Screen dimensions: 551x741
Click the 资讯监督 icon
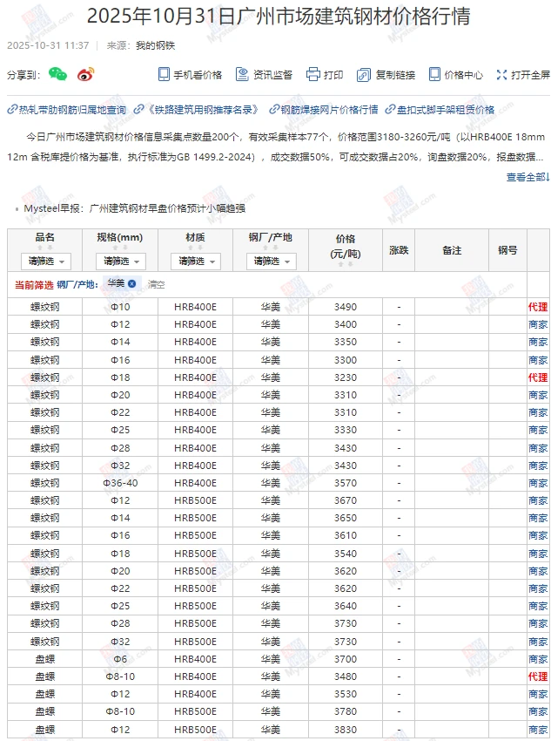(242, 75)
